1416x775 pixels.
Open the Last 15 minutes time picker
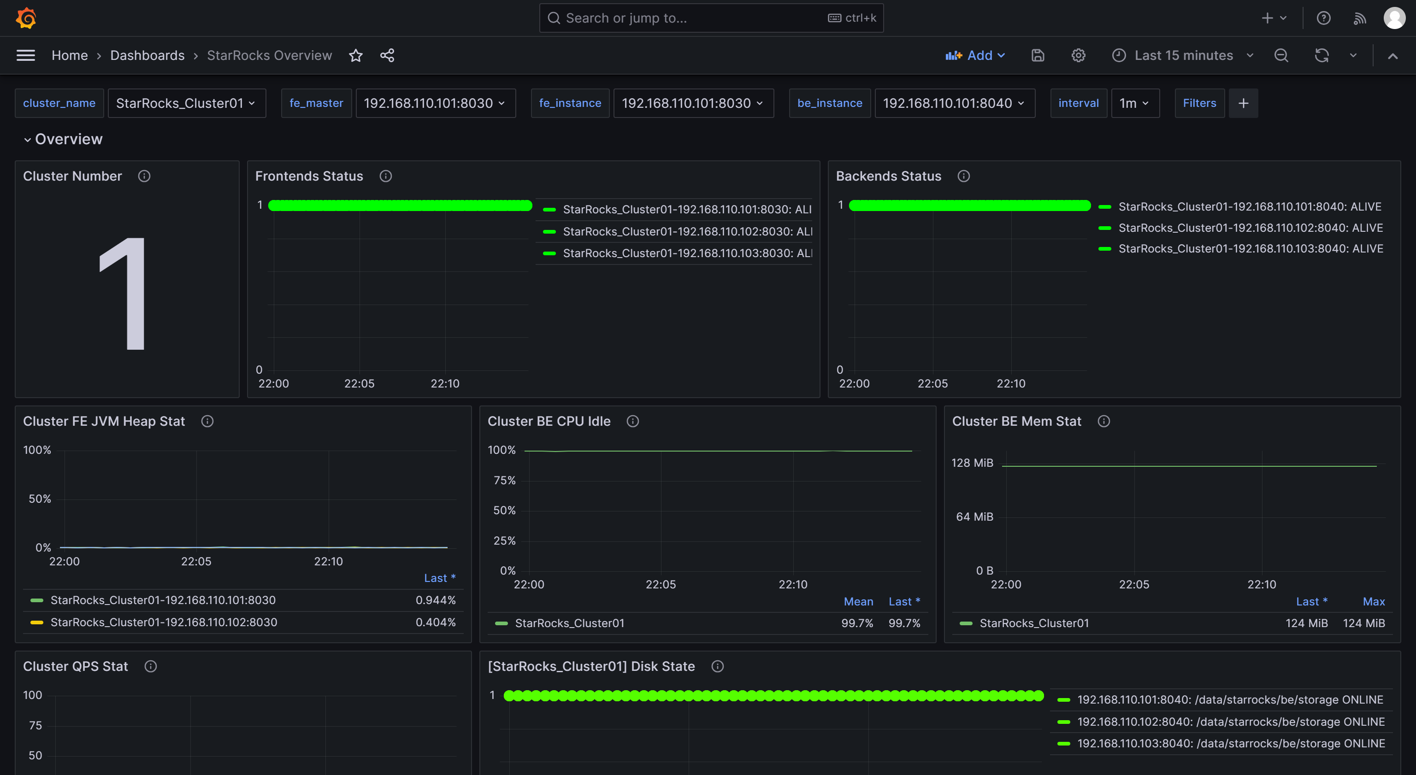[x=1183, y=55]
